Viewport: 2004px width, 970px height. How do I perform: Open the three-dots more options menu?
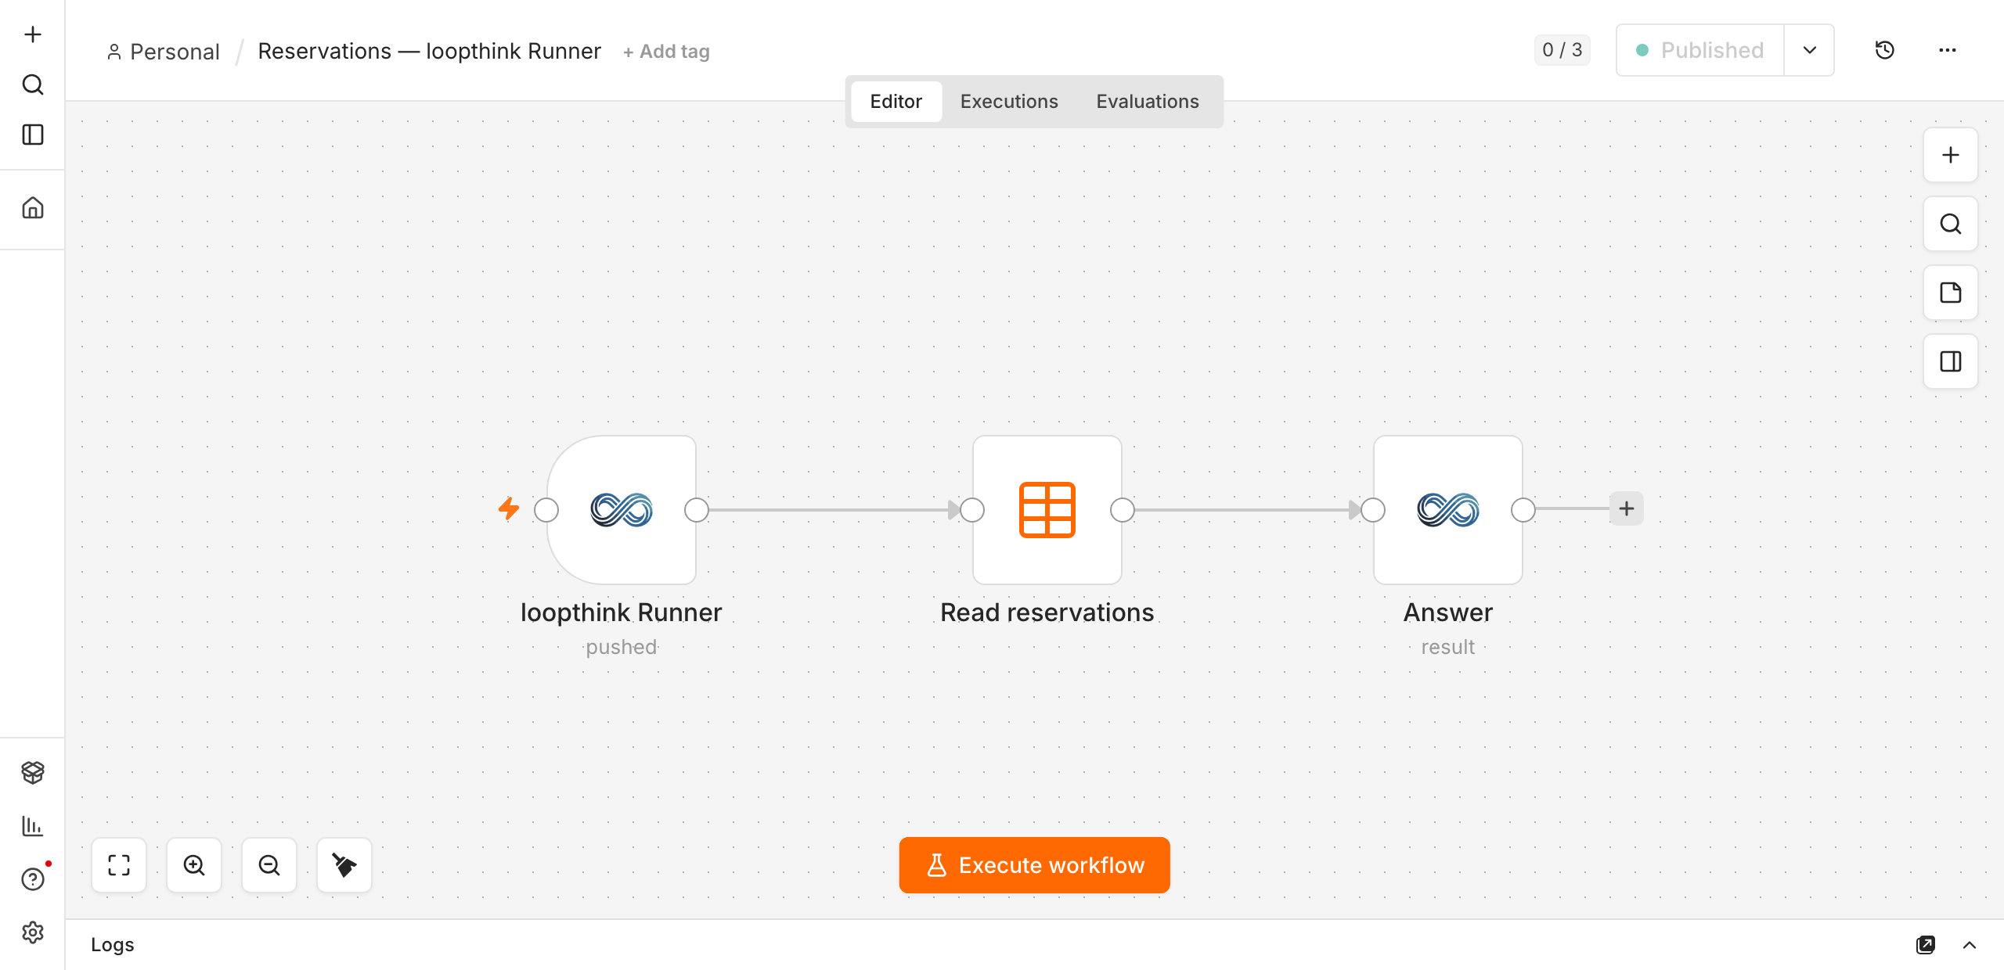[x=1948, y=50]
